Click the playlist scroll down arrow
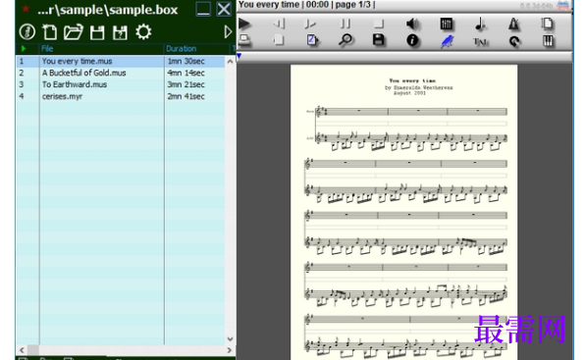Image resolution: width=584 pixels, height=360 pixels. tap(230, 338)
